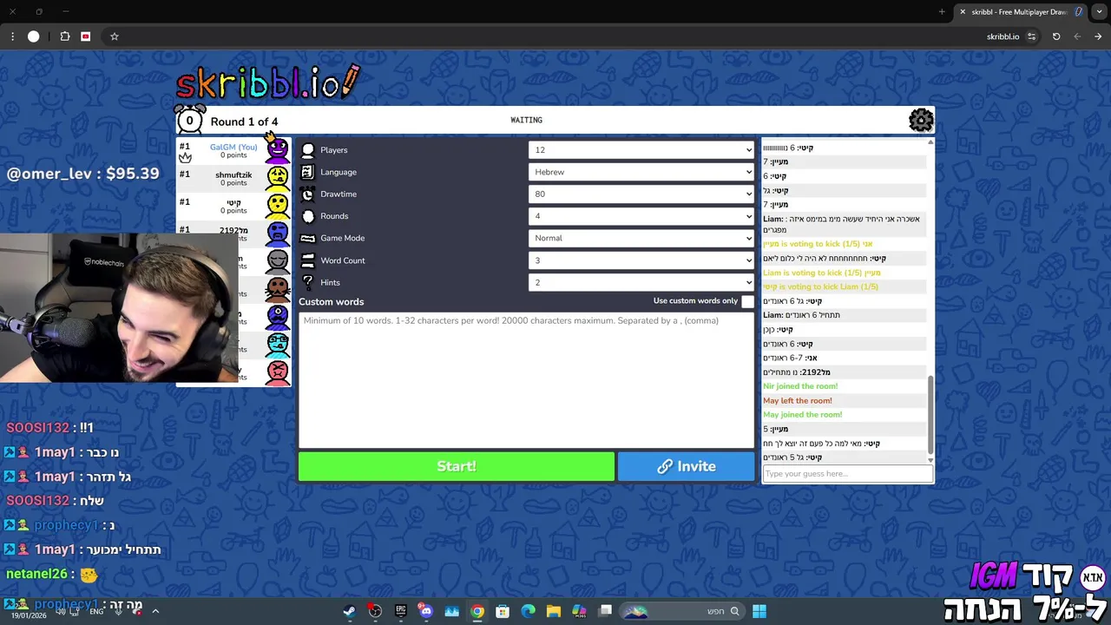
Task: Click the Start! button
Action: [x=457, y=466]
